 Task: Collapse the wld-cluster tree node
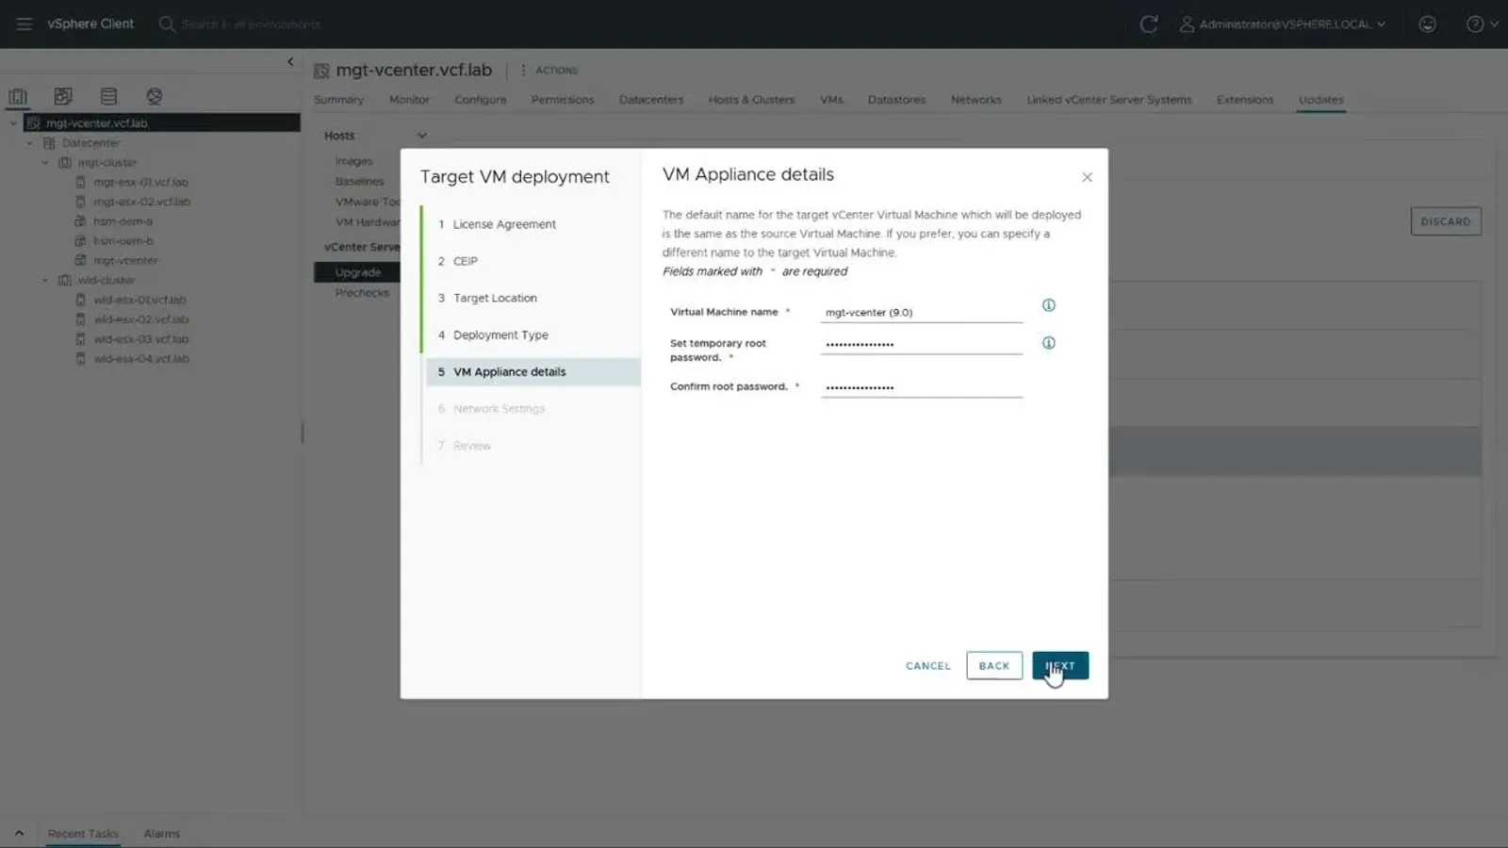click(44, 281)
